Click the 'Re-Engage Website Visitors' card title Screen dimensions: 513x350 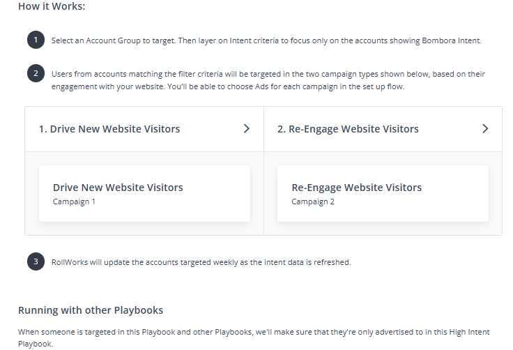[356, 188]
